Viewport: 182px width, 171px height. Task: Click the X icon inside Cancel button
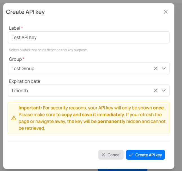103,155
